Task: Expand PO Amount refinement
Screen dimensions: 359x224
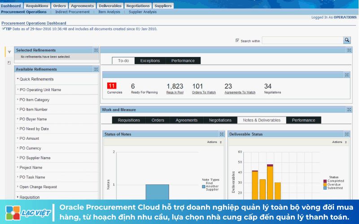Action: pyautogui.click(x=18, y=138)
